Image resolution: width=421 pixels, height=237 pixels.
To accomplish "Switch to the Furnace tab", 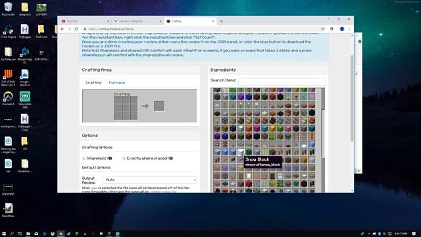I will click(x=117, y=82).
